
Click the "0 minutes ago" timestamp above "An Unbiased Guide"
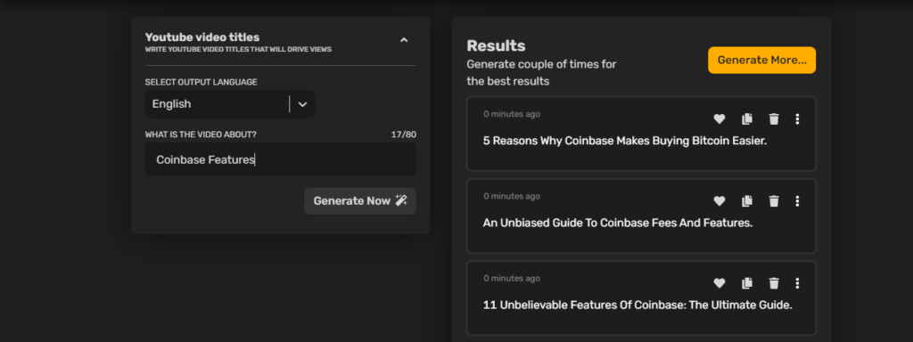[512, 196]
